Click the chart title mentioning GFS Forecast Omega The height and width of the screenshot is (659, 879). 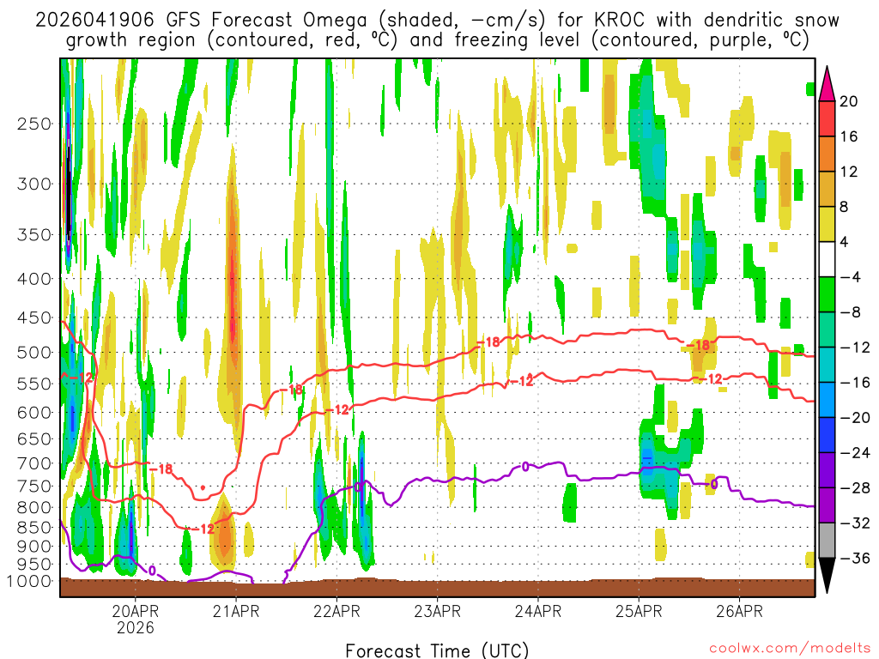(437, 30)
